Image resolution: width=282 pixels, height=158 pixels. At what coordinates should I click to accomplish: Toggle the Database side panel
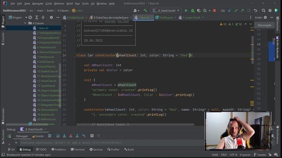pyautogui.click(x=278, y=24)
